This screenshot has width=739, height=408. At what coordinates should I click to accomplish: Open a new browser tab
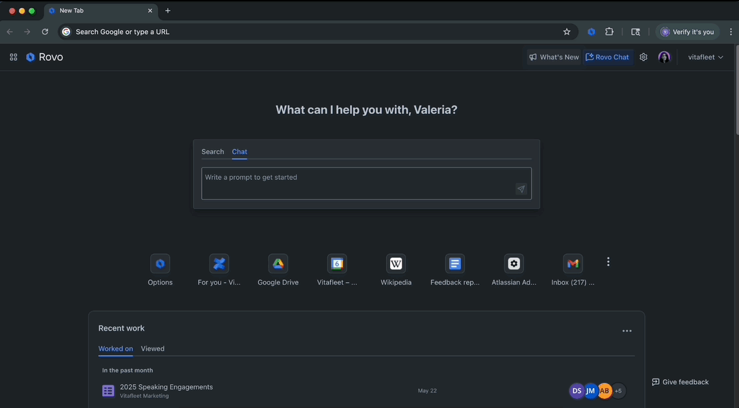(168, 11)
